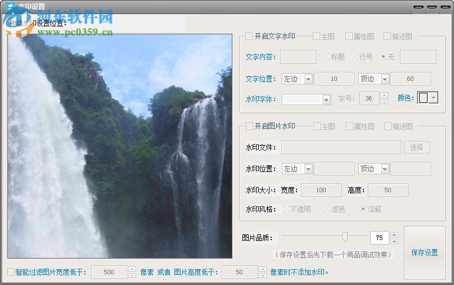Check 主图 in text watermark section
The image size is (454, 285).
[317, 37]
